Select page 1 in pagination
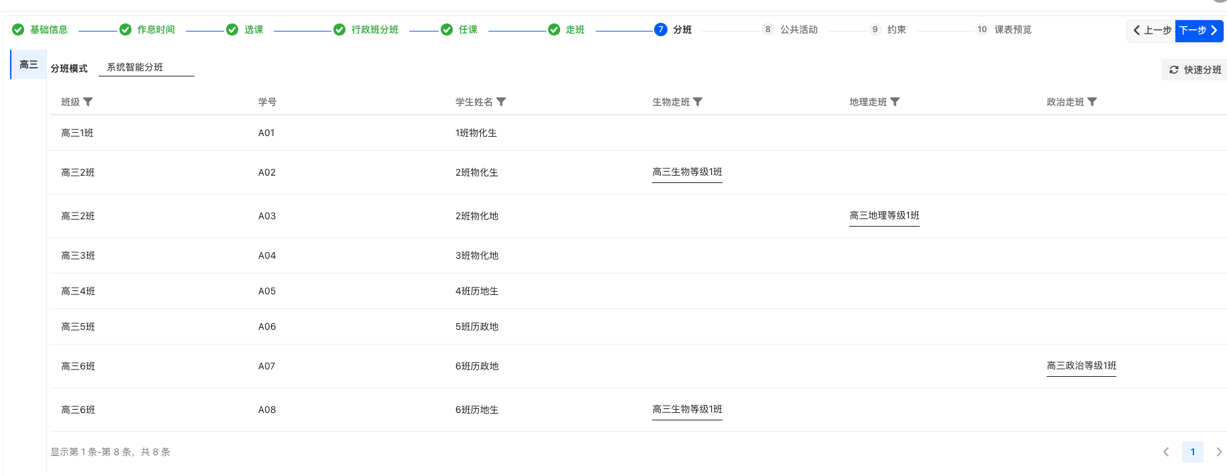 click(x=1192, y=452)
